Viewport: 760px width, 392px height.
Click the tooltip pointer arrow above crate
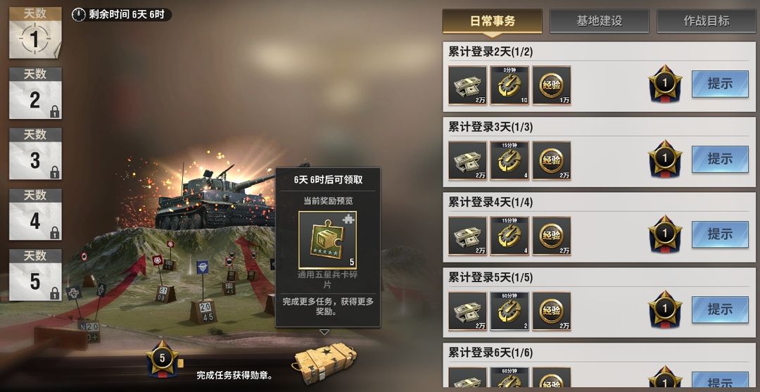(x=324, y=332)
